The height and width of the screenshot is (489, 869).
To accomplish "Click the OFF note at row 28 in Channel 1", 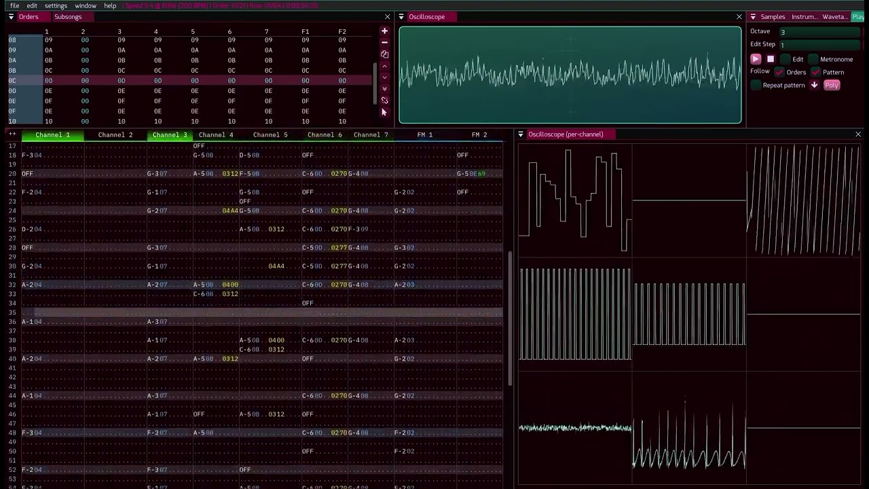I will [27, 248].
